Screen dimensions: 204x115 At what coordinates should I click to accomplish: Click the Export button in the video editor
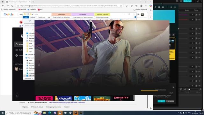(187, 1)
